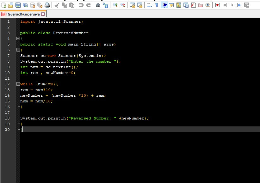Start macro recording with the red dot
Image resolution: width=260 pixels, height=183 pixels.
pyautogui.click(x=217, y=5)
